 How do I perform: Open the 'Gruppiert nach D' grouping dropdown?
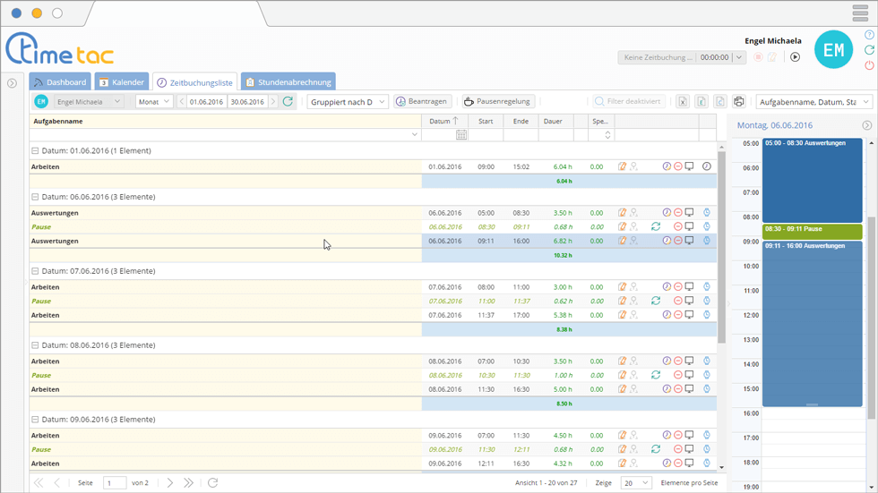[x=348, y=102]
